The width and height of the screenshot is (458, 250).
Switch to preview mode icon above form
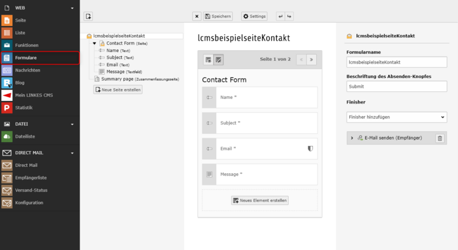coord(208,60)
